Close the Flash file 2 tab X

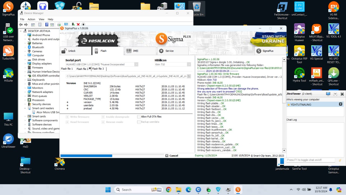(x=90, y=69)
